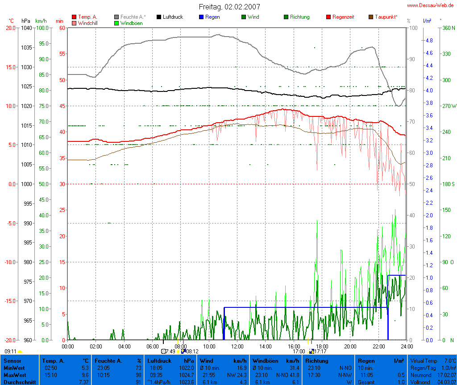The height and width of the screenshot is (385, 457).
Task: Click the Luftdruck hPa table header
Action: [171, 360]
